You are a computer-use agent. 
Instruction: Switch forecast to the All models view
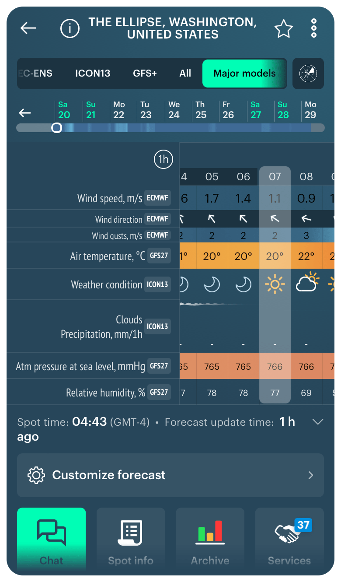(185, 74)
